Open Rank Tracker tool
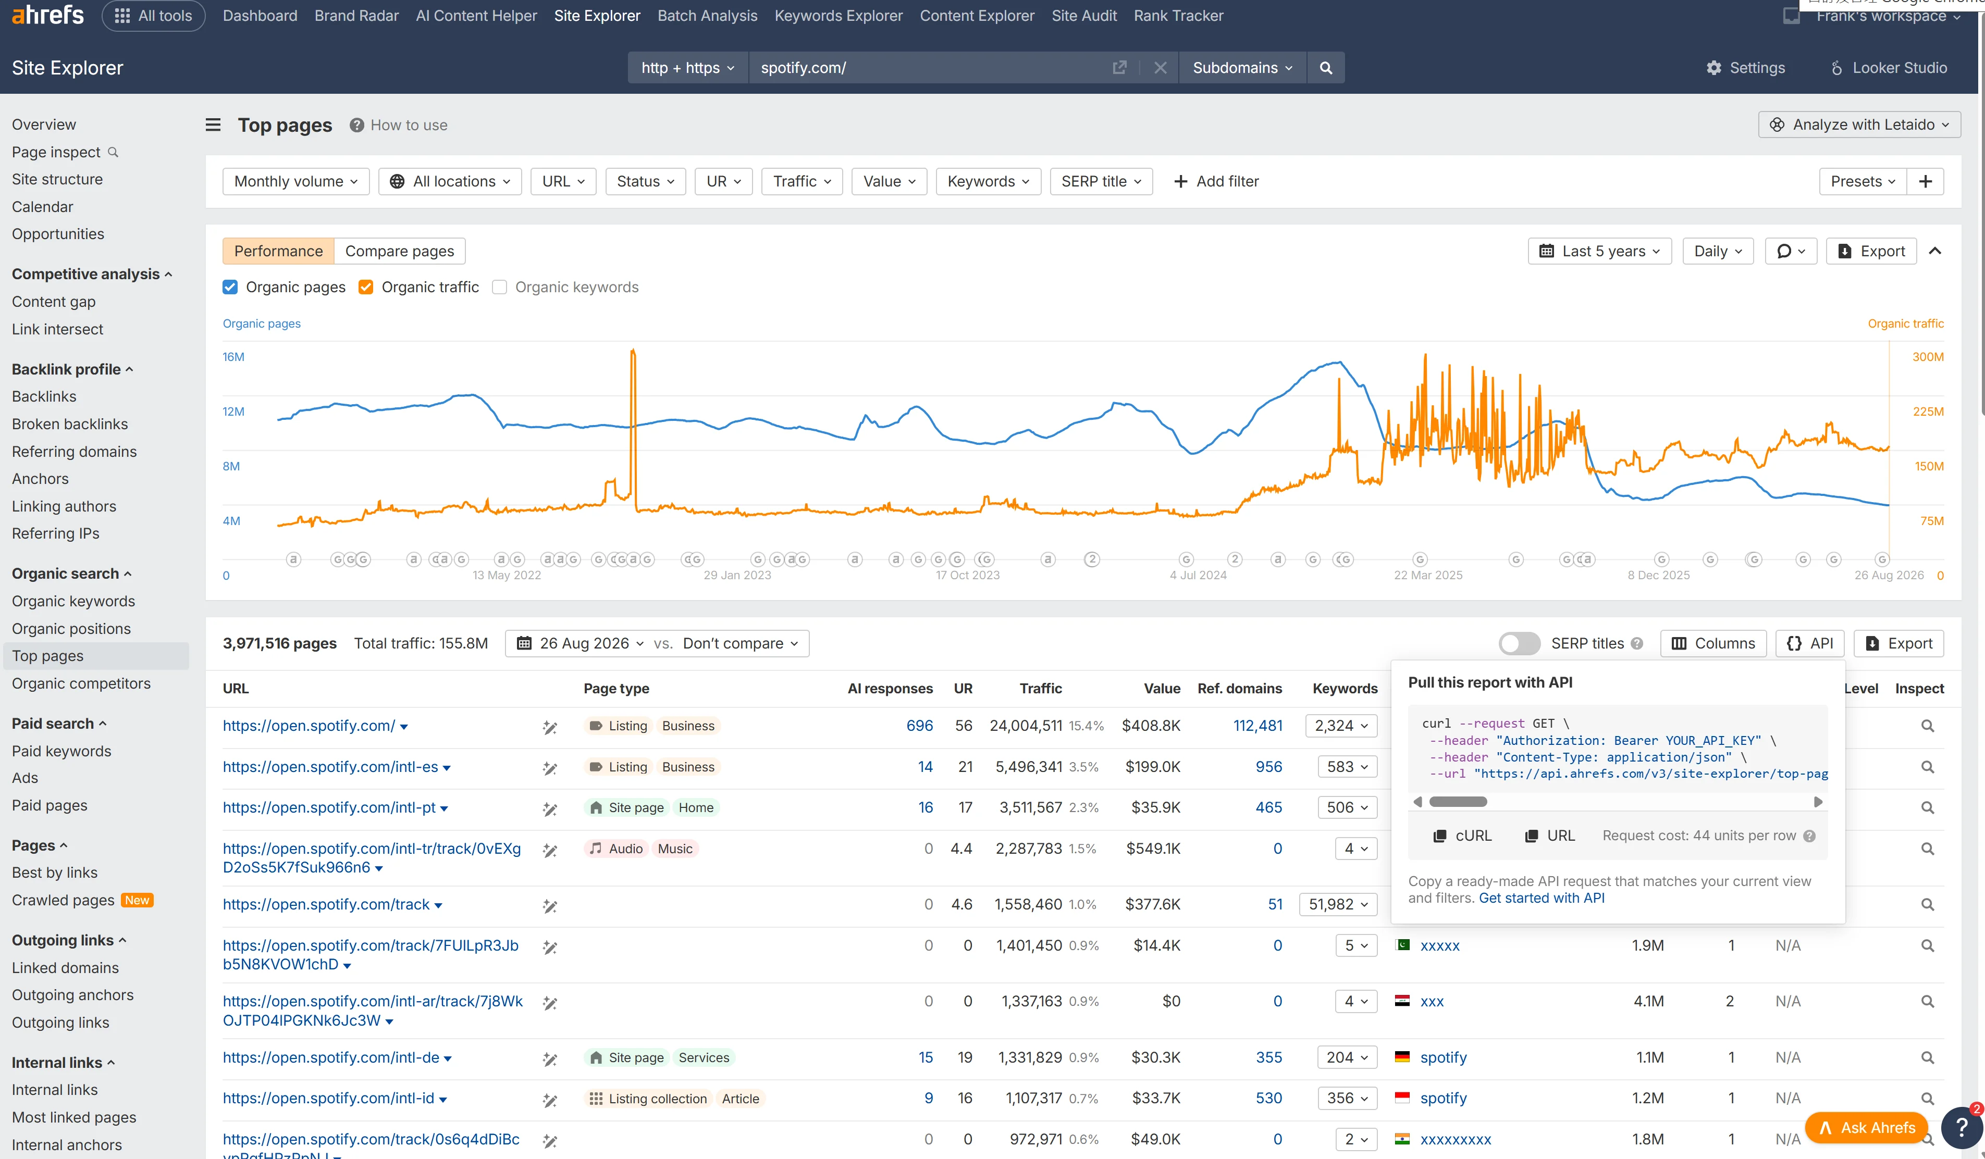Screen dimensions: 1985x1159 click(1178, 16)
